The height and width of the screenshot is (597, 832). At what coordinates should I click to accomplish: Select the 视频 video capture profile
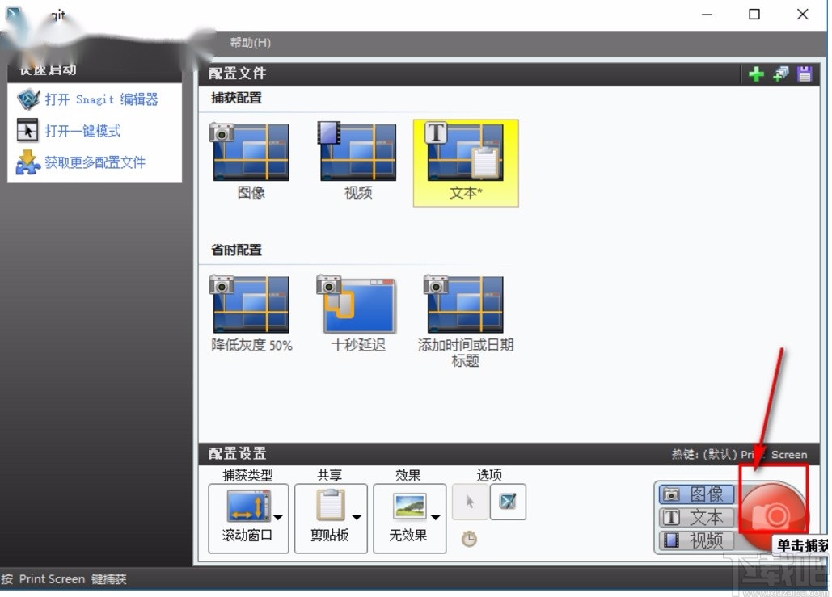click(357, 162)
